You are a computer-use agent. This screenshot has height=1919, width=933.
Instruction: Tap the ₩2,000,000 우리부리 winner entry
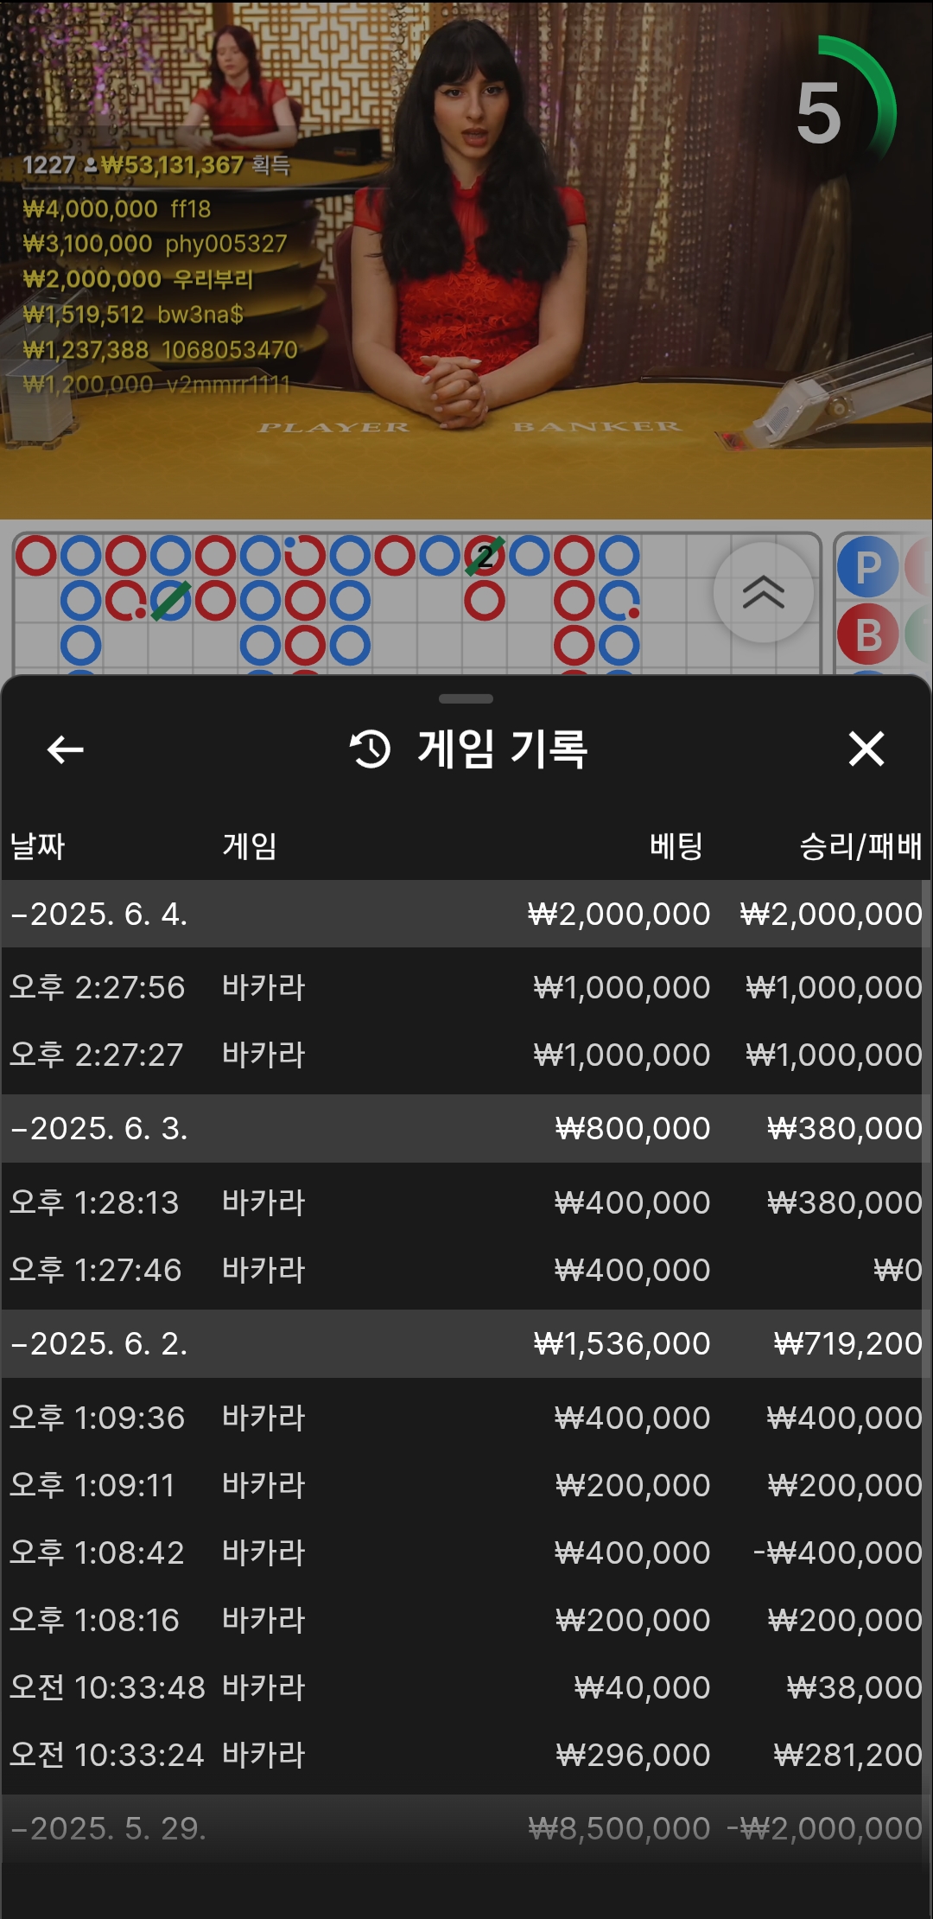(x=138, y=279)
